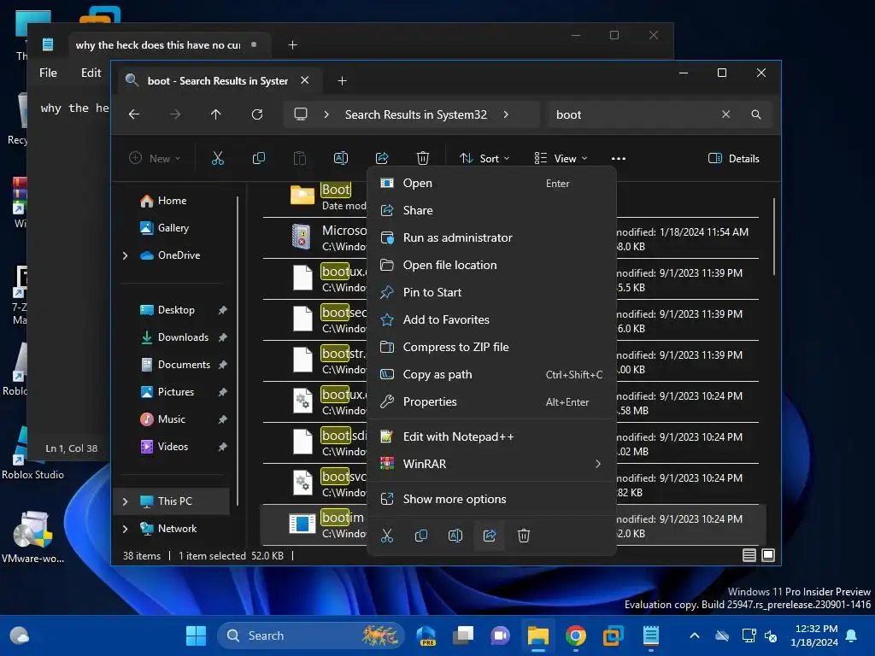Select Show more options
This screenshot has width=875, height=656.
click(x=491, y=499)
